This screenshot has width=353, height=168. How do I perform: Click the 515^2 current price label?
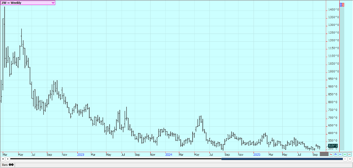point(333,146)
